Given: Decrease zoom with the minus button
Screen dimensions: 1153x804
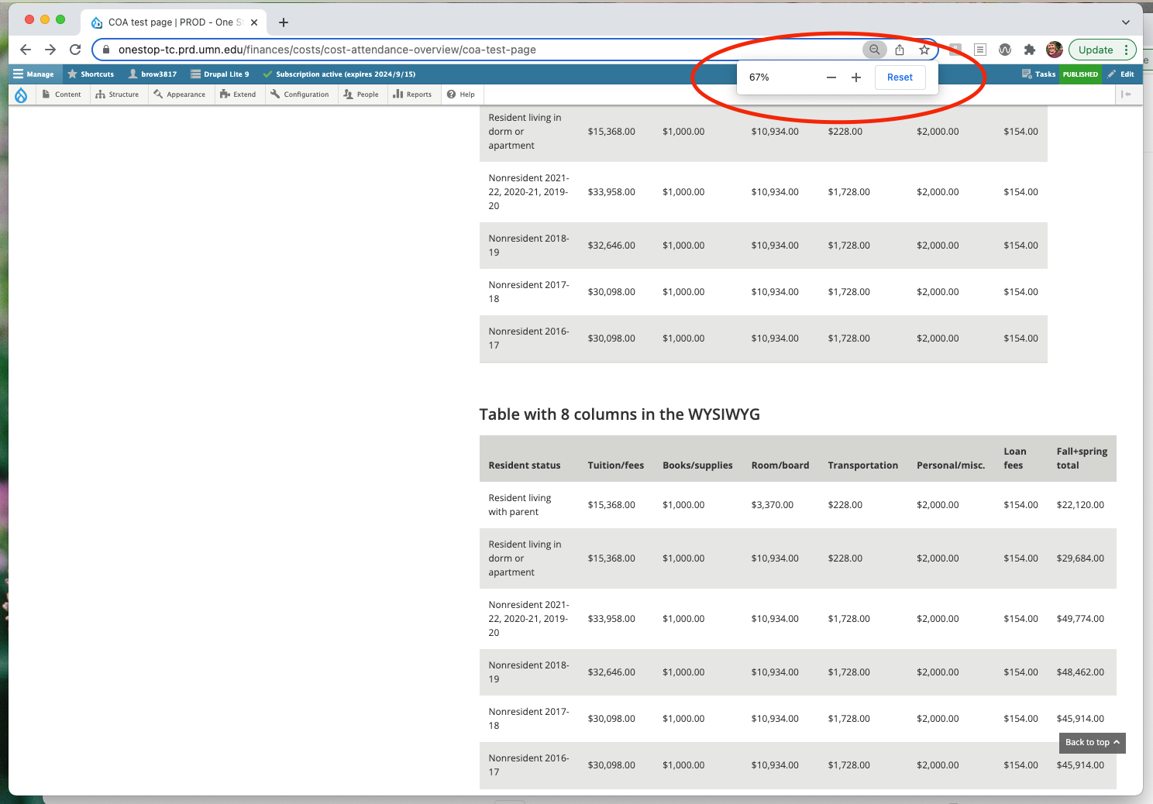Looking at the screenshot, I should 831,77.
